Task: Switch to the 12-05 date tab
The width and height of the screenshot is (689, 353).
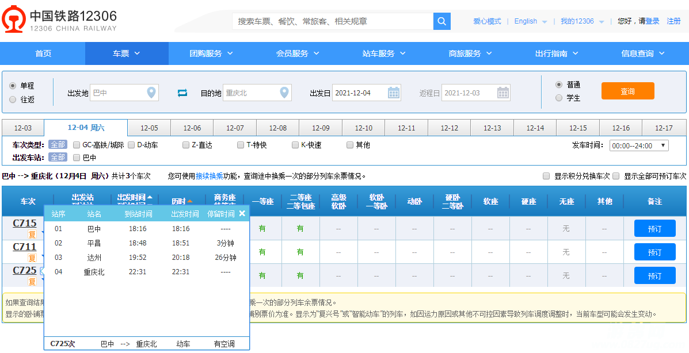Action: click(149, 128)
